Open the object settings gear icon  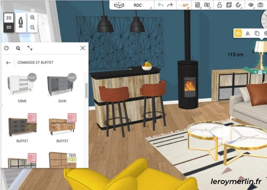point(265,33)
